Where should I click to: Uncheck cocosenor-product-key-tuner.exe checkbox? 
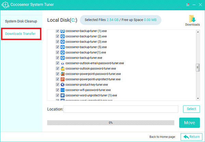tap(57, 85)
